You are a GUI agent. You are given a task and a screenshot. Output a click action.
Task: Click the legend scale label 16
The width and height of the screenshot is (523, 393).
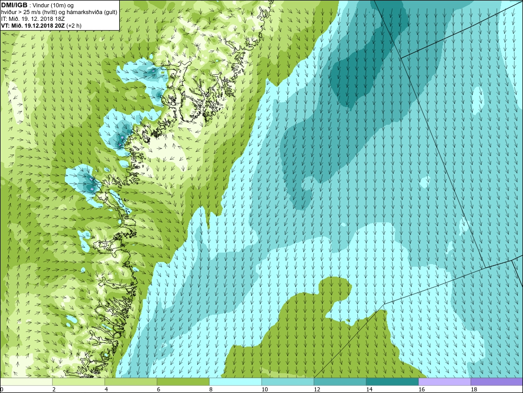point(422,389)
